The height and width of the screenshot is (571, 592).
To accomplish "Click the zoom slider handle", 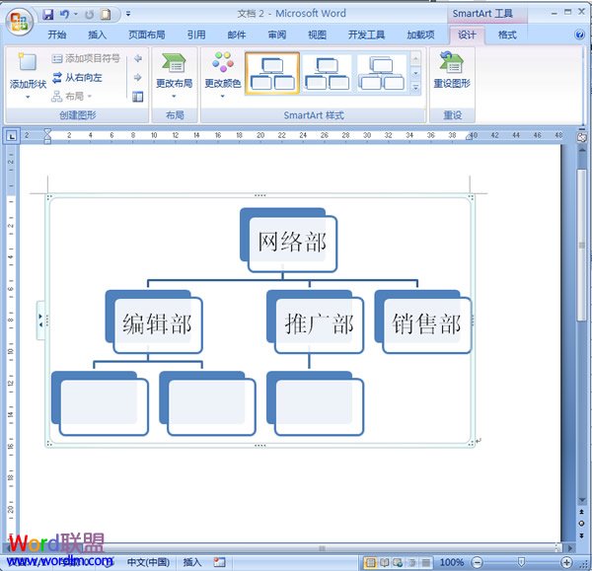I will pos(522,562).
